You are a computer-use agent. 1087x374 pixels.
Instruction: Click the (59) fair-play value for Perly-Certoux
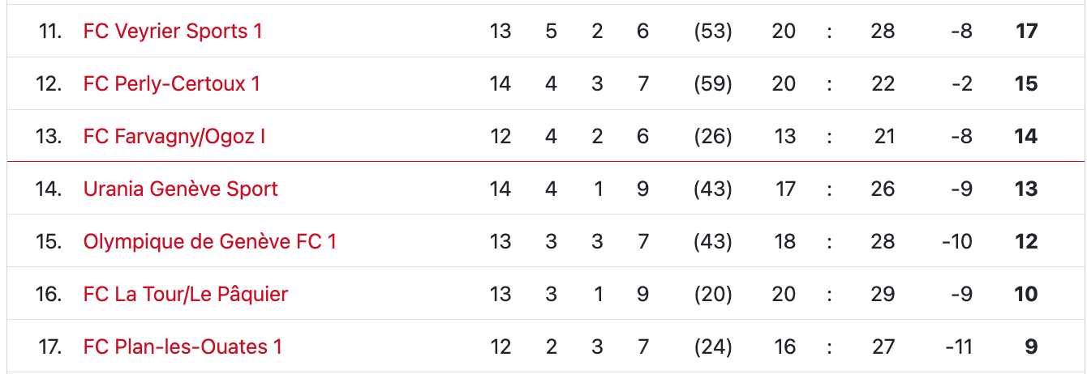[x=713, y=83]
